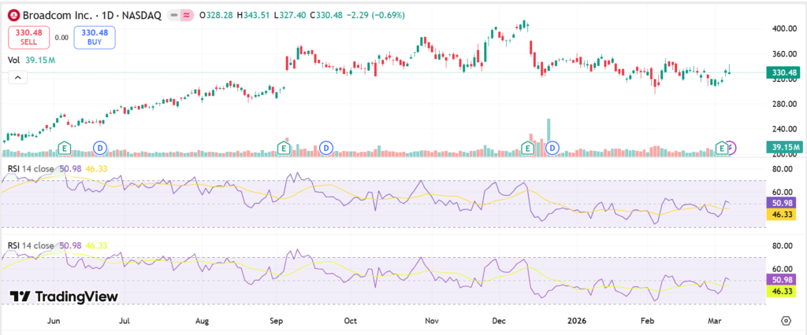
Task: Open the September earnings E marker
Action: point(283,148)
